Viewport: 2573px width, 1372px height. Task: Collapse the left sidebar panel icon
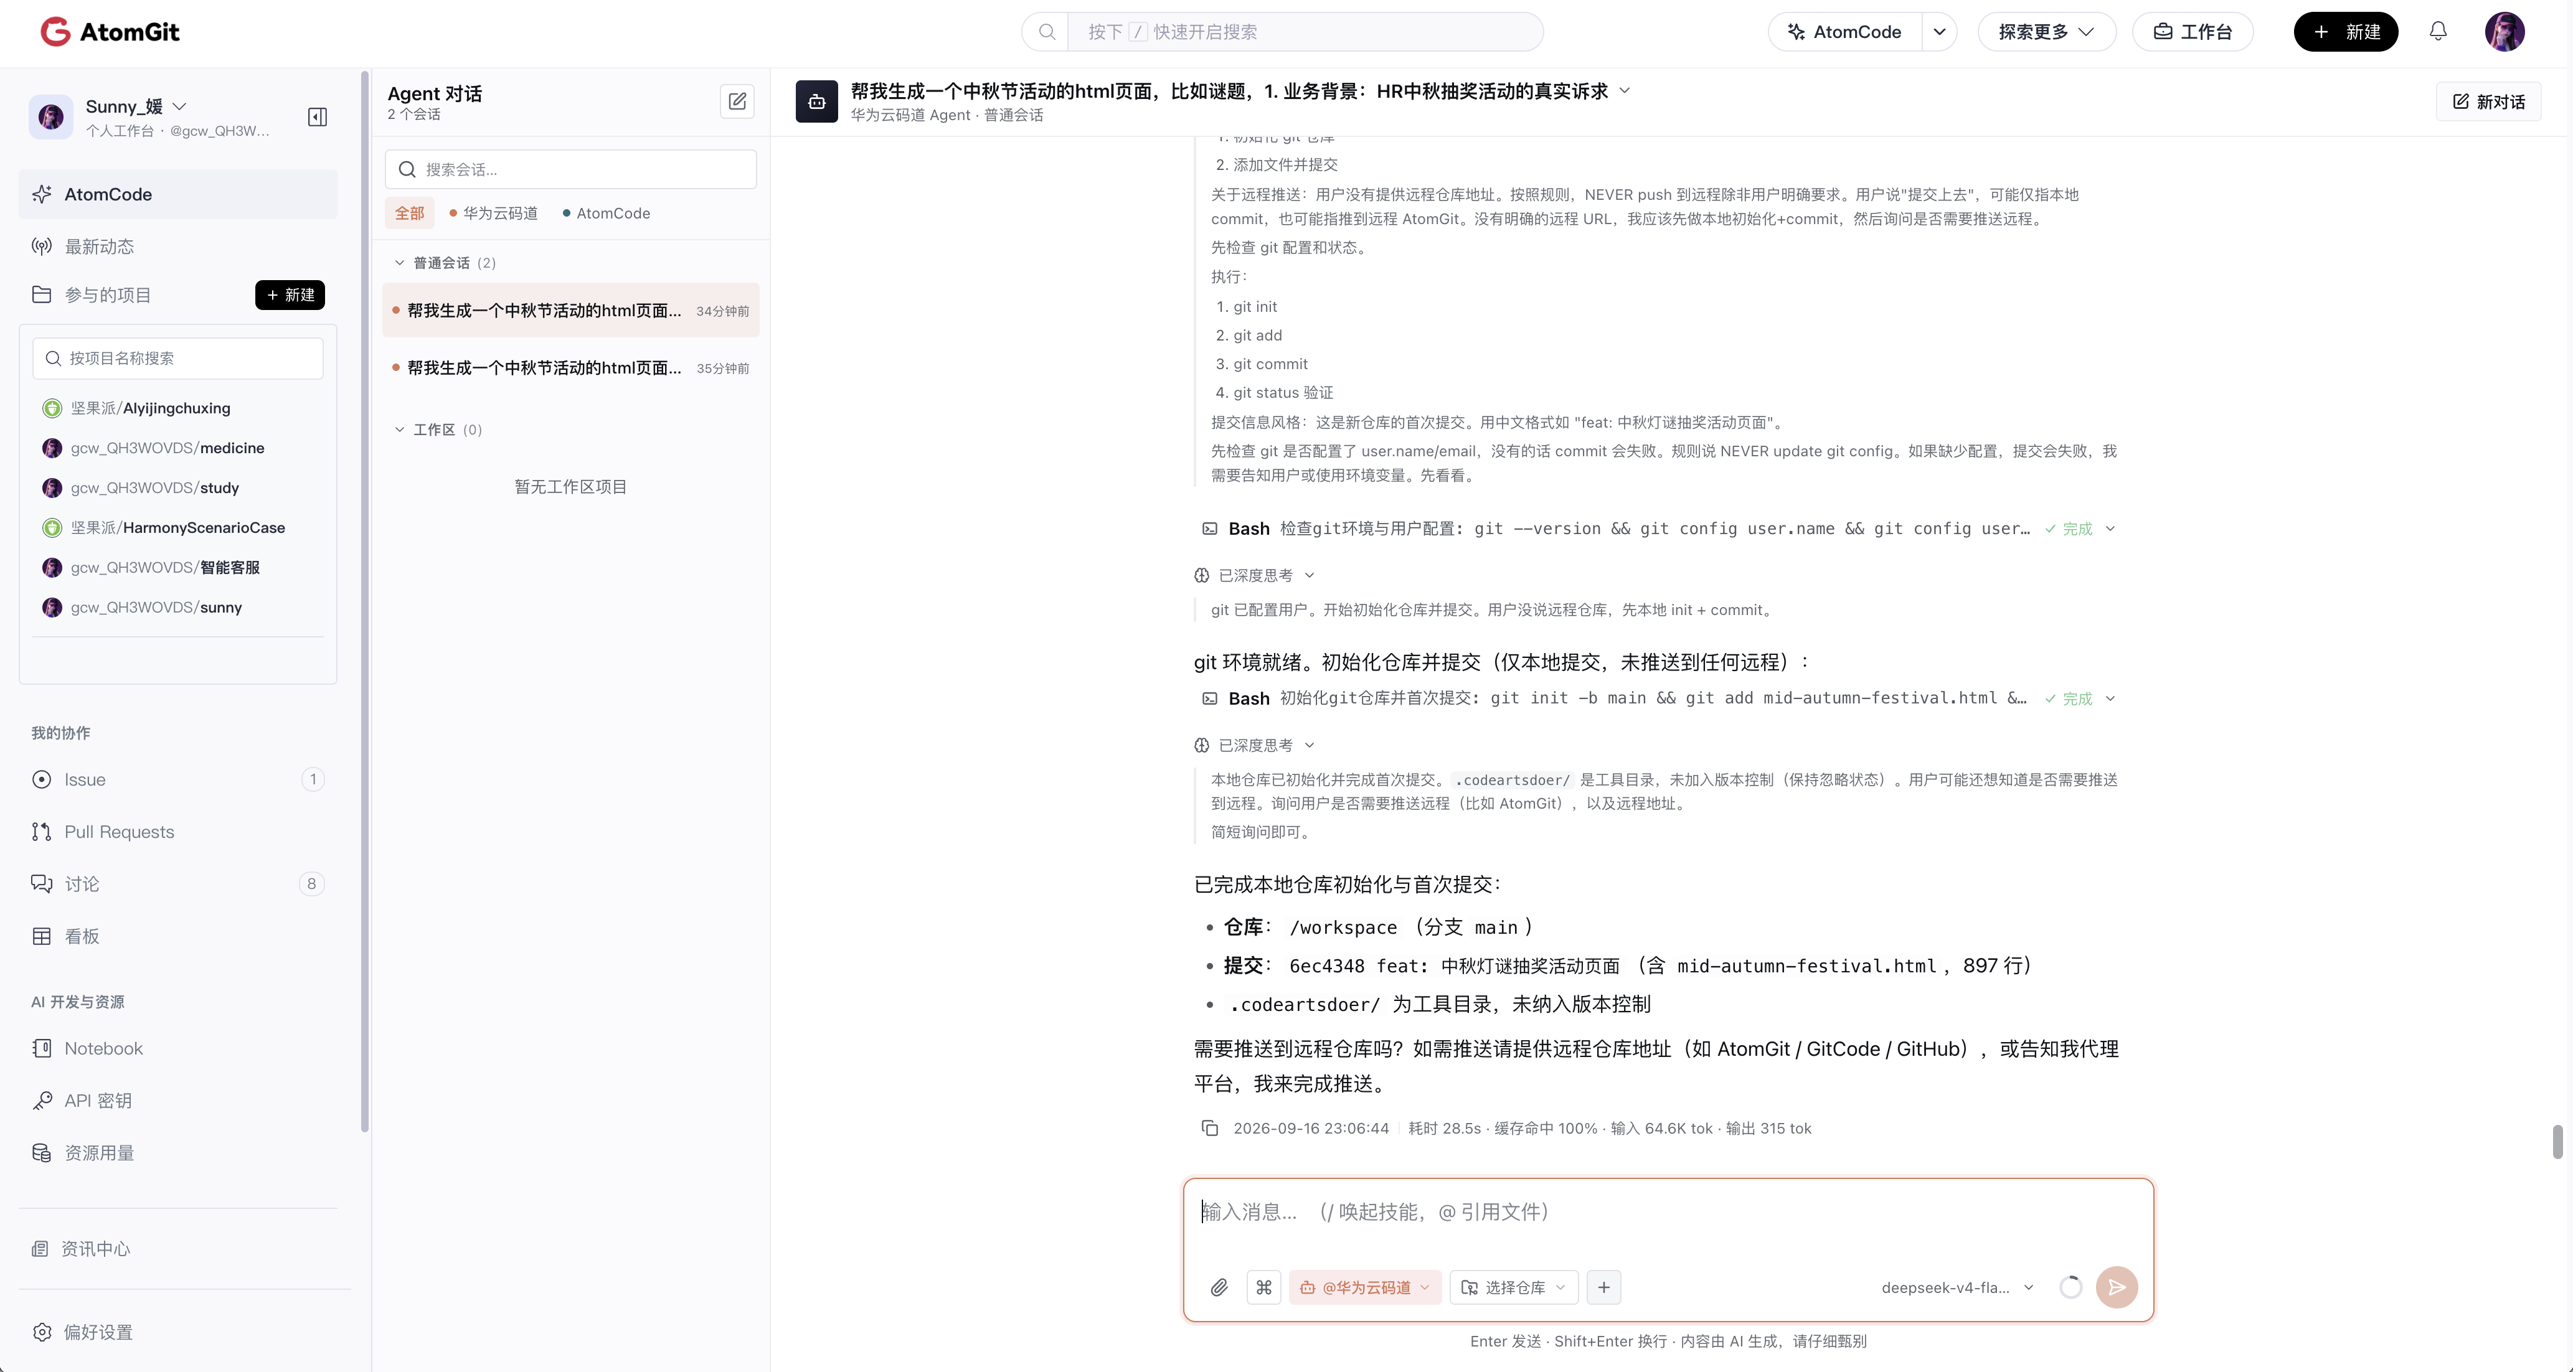(x=318, y=117)
